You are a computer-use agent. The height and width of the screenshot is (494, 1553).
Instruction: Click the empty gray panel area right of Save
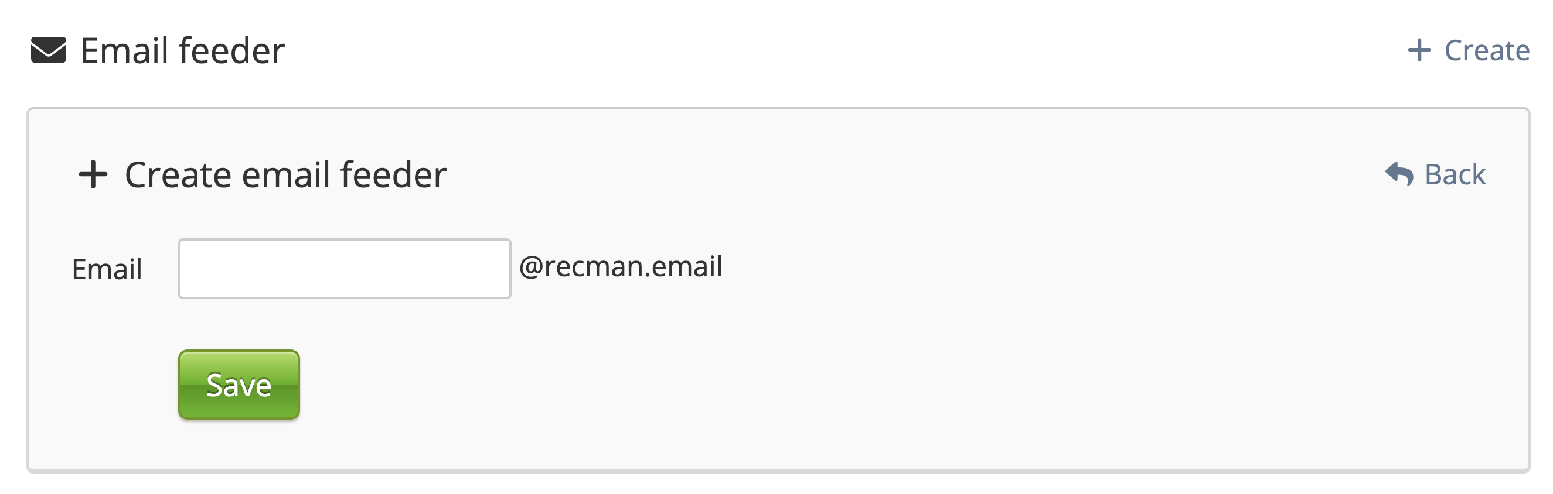click(844, 386)
